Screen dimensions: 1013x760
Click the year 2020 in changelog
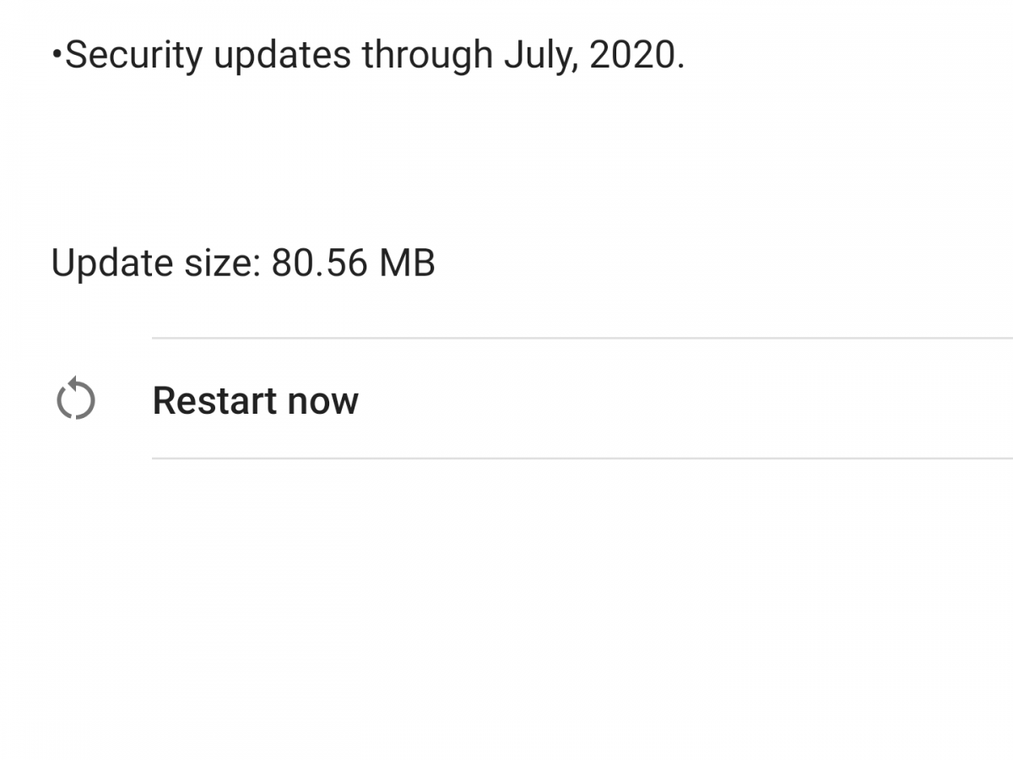click(635, 56)
